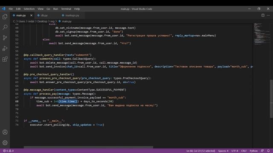Viewport: 273px width, 153px height.
Task: Switch to the main.py tab
Action: [21, 15]
